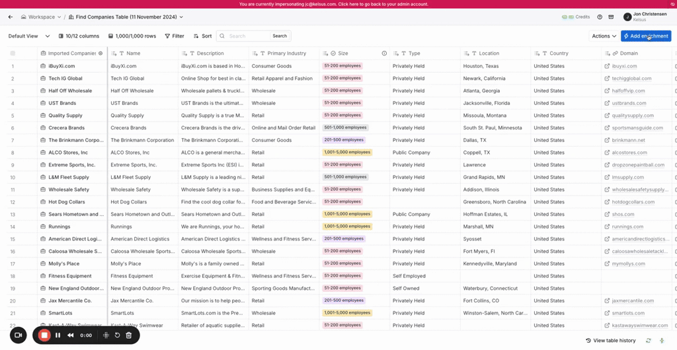The width and height of the screenshot is (677, 350).
Task: Open the ibuyxi.com external link icon
Action: point(607,66)
